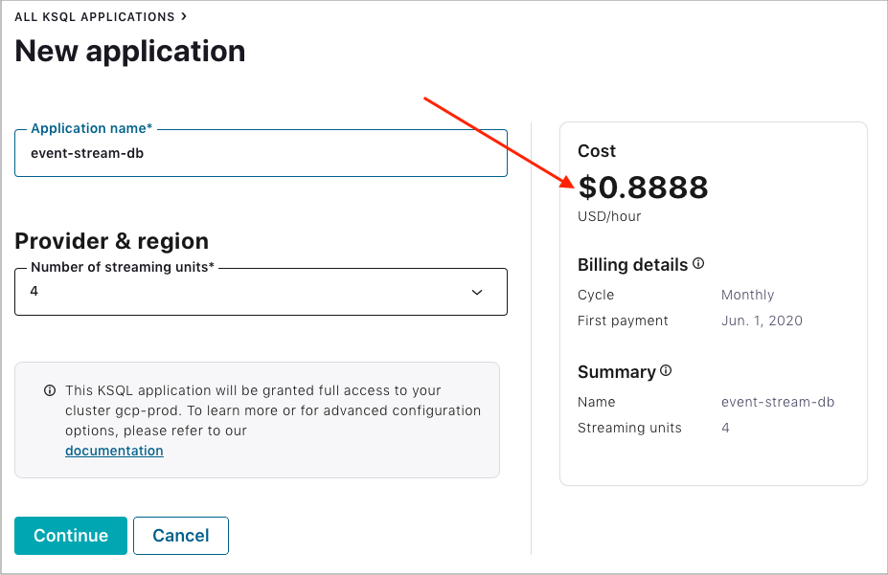Viewport: 888px width, 575px height.
Task: Click the $0.8888 cost amount
Action: point(643,188)
